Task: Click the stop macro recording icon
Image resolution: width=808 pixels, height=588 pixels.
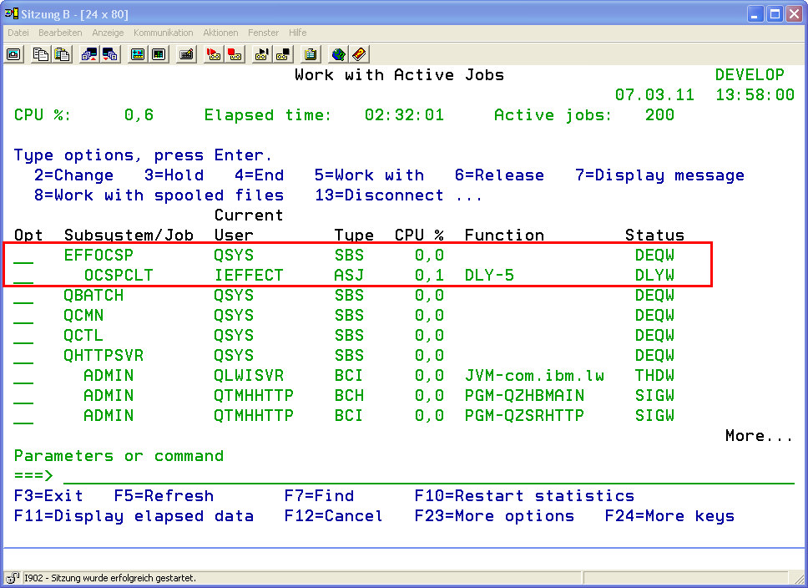Action: pos(235,54)
